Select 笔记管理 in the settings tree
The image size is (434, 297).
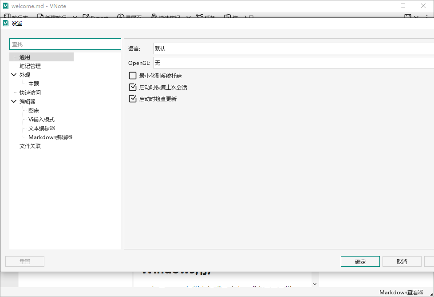click(30, 66)
